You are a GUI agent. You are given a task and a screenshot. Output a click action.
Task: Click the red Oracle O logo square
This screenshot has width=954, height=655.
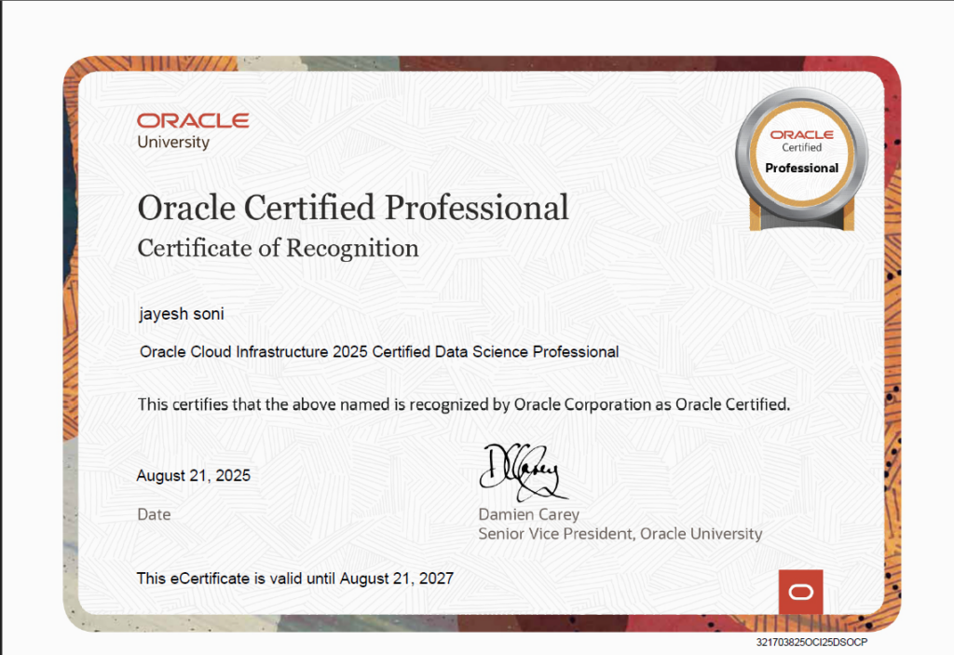(800, 592)
